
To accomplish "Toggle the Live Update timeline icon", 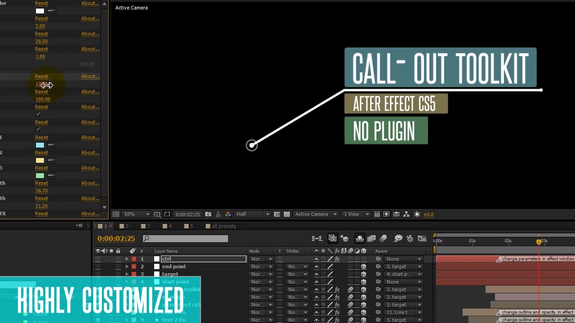I will pyautogui.click(x=332, y=239).
